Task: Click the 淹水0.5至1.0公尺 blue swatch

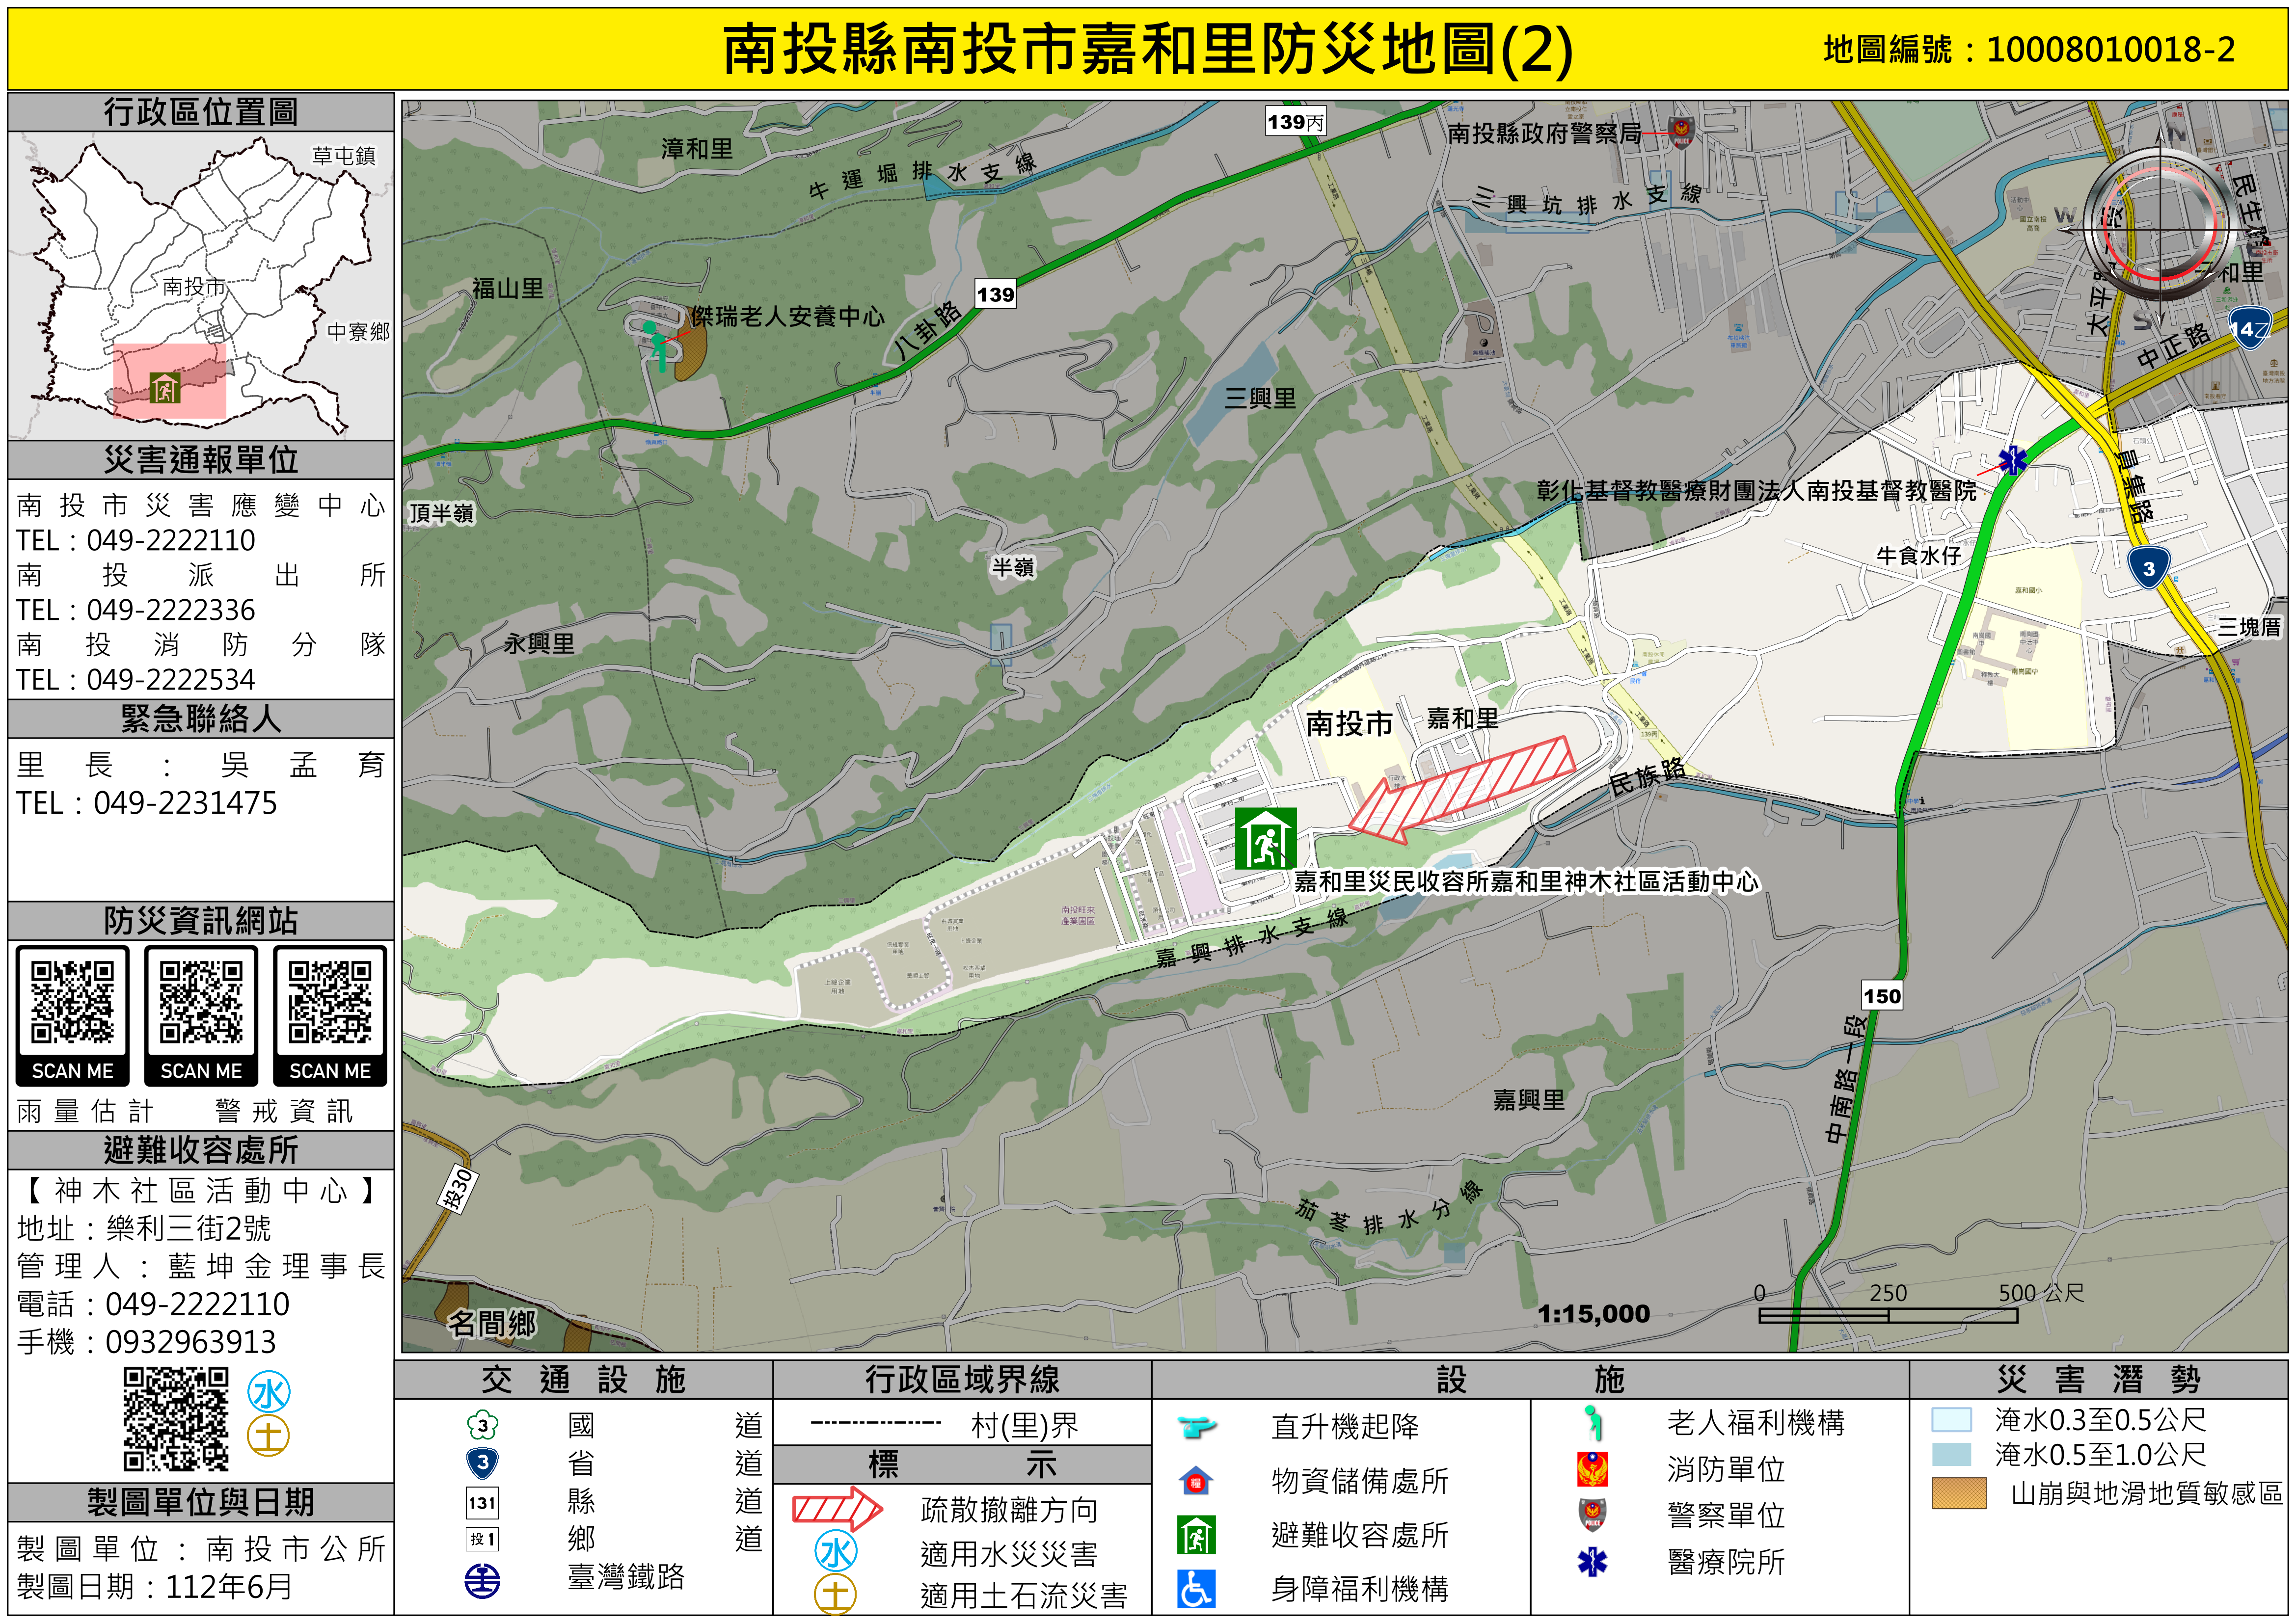Action: pyautogui.click(x=1951, y=1454)
